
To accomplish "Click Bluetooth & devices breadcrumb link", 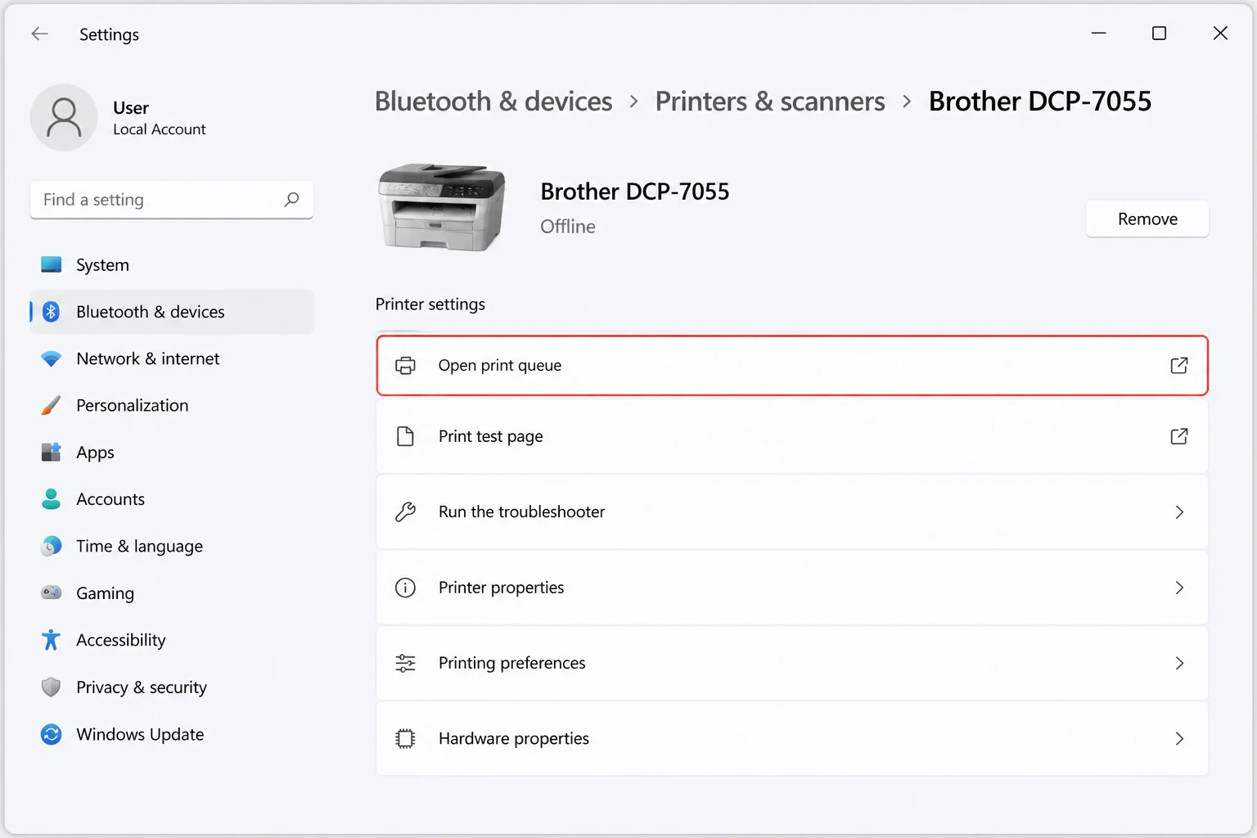I will 493,101.
